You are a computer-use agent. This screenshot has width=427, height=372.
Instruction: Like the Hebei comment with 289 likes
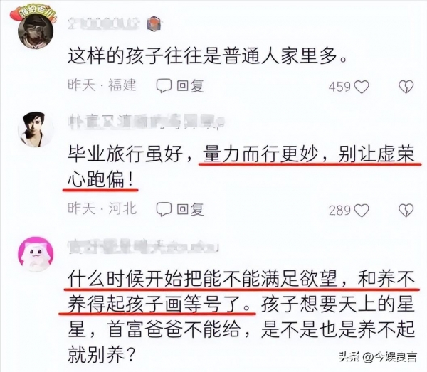click(362, 211)
